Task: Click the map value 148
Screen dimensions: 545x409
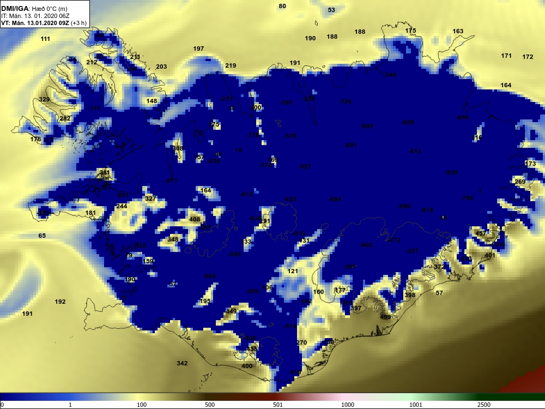Action: tap(152, 101)
